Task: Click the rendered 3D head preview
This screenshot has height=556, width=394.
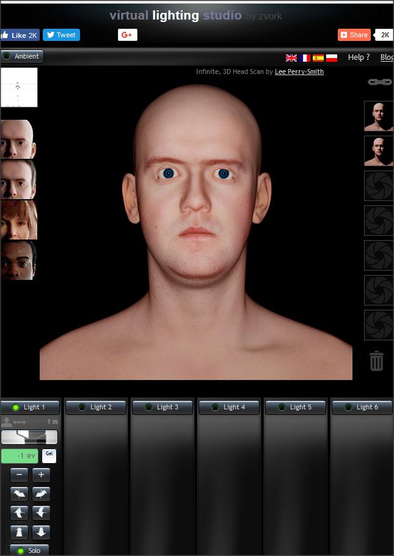Action: pyautogui.click(x=196, y=232)
